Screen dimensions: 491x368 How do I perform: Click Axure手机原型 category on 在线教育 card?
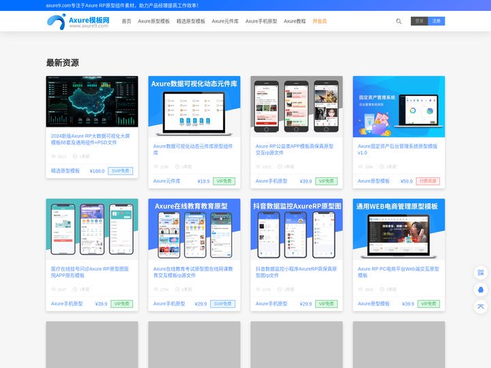click(x=169, y=303)
